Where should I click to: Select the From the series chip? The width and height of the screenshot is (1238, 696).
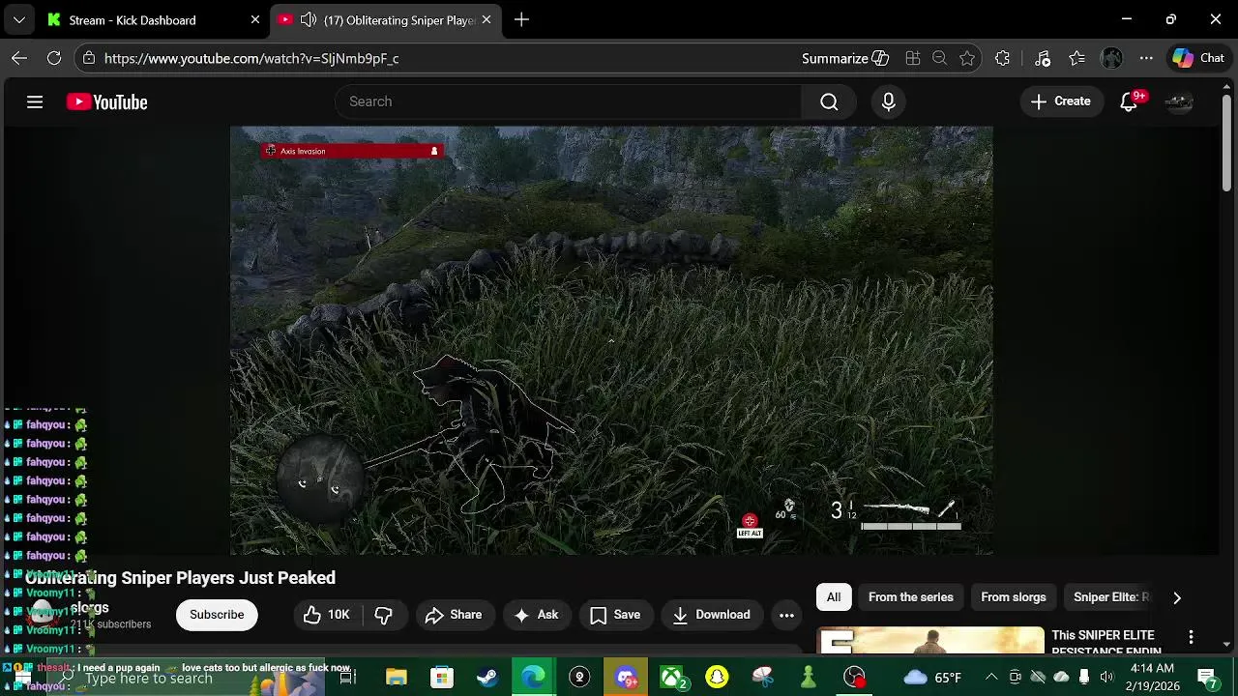[x=911, y=597]
